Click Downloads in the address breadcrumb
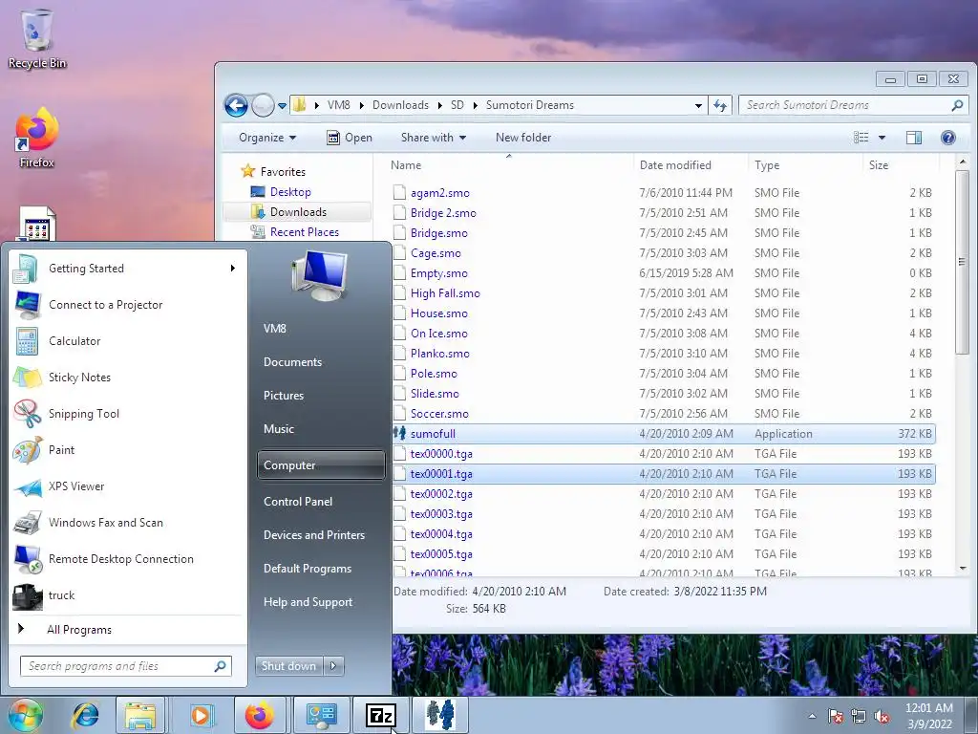 click(400, 105)
